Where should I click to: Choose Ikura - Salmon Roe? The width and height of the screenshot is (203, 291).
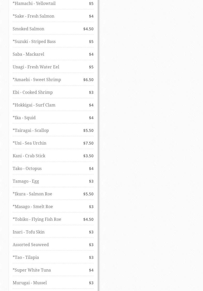(32, 194)
